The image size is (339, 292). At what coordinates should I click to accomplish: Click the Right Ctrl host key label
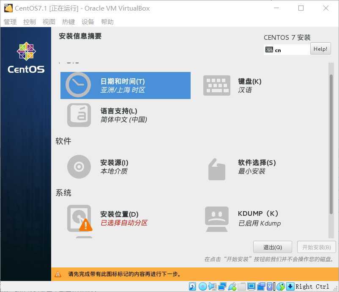coord(312,286)
